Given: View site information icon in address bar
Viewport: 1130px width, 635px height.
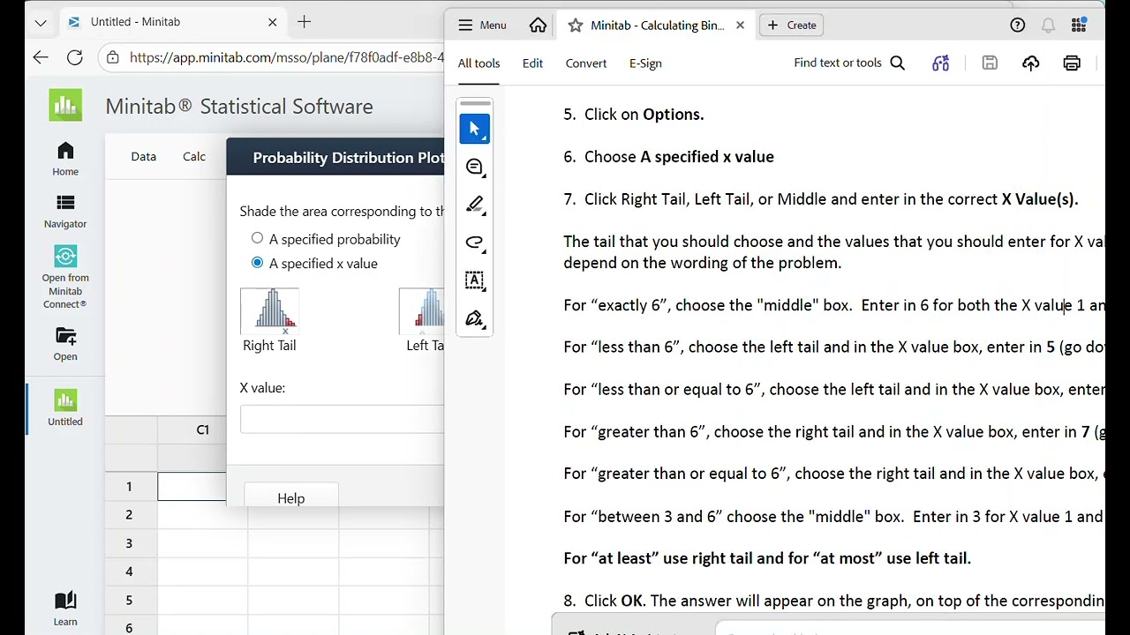Looking at the screenshot, I should coord(112,57).
